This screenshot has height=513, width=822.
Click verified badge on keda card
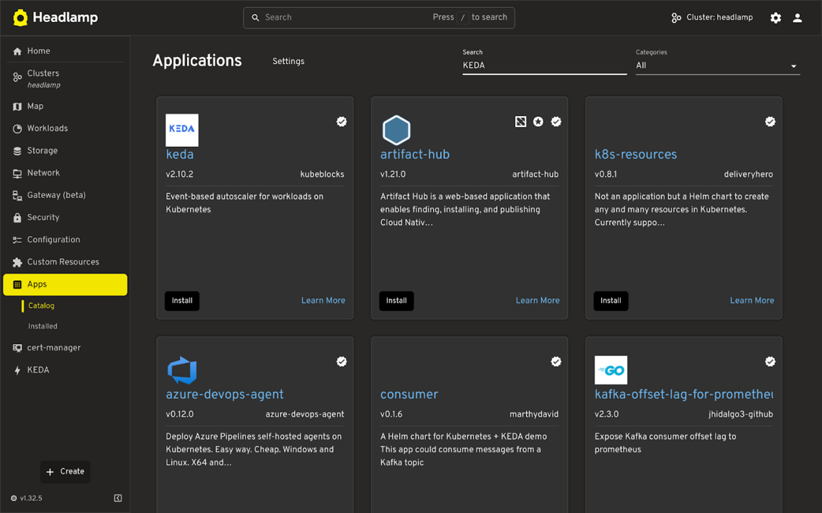[x=342, y=121]
